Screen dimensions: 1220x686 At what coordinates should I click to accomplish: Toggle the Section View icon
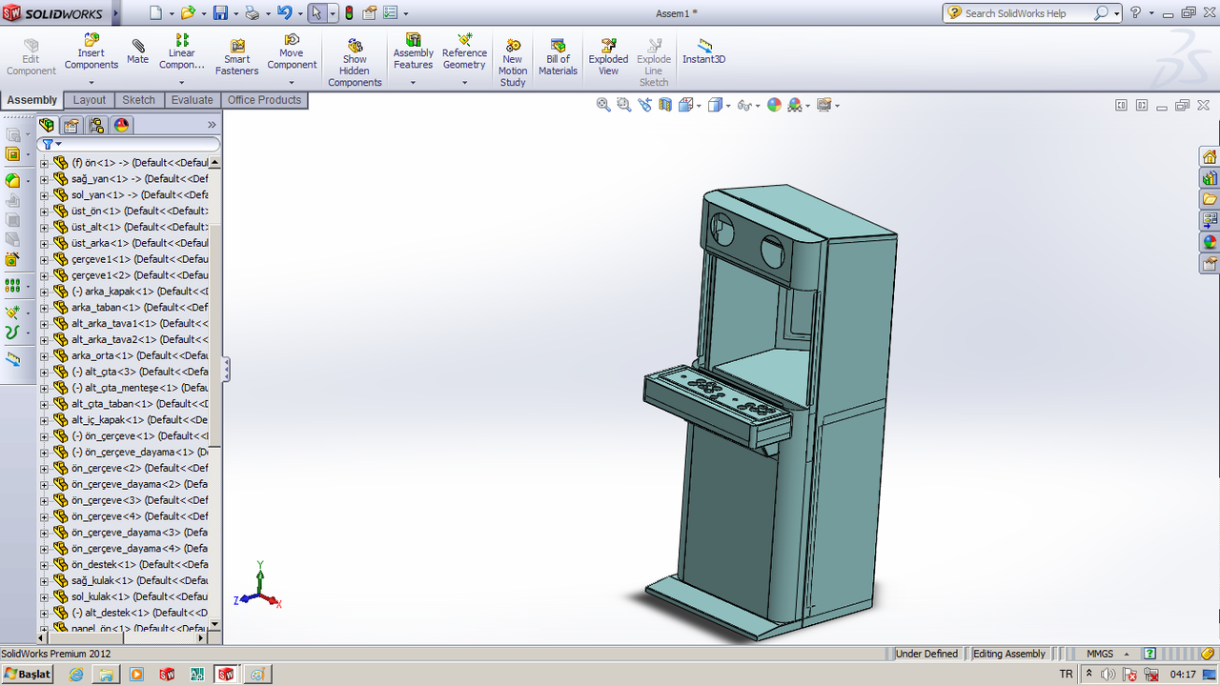click(665, 105)
